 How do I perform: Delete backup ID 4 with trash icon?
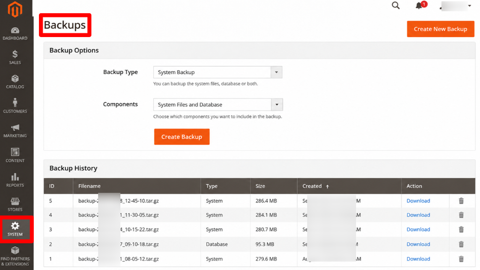point(461,215)
